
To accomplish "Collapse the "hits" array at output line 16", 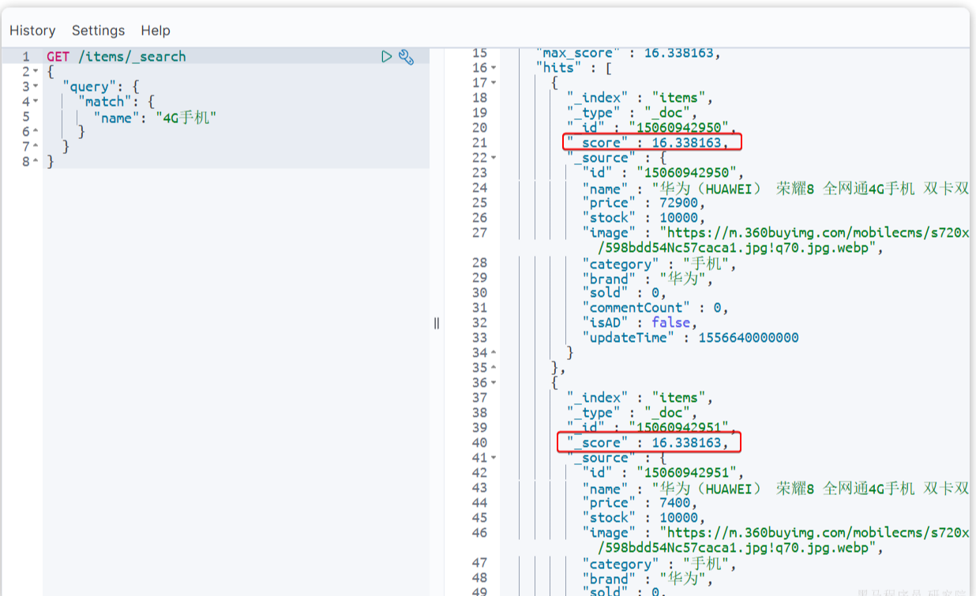I will 494,69.
